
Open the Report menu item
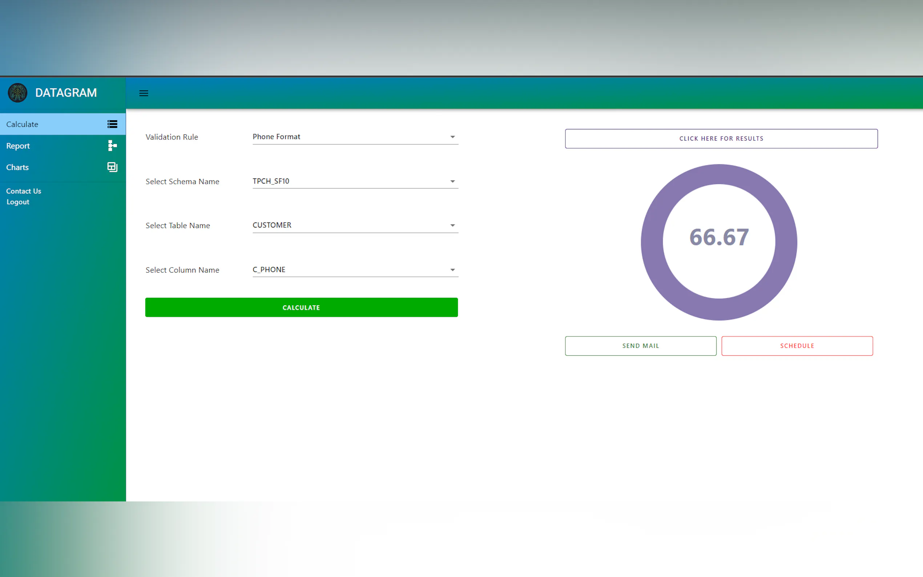pos(18,146)
